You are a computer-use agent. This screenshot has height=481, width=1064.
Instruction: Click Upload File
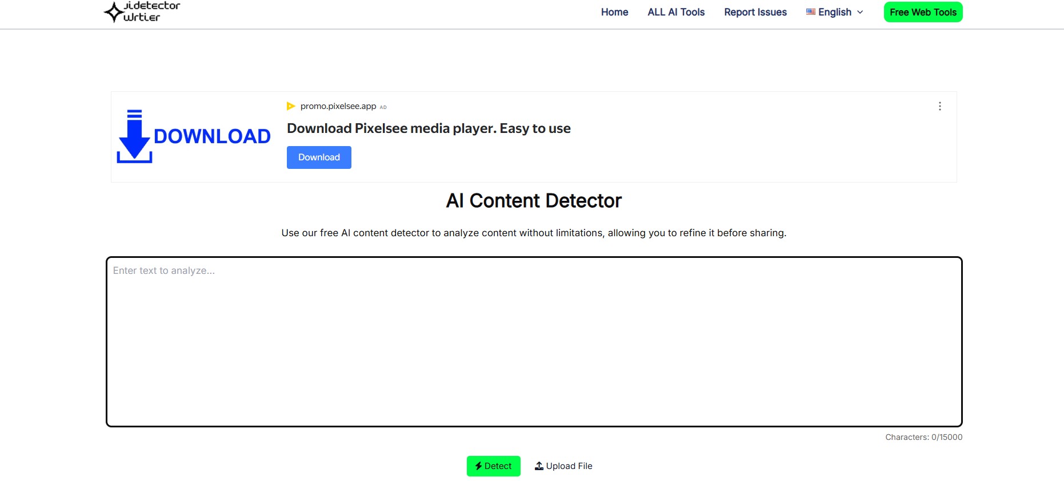pos(563,466)
